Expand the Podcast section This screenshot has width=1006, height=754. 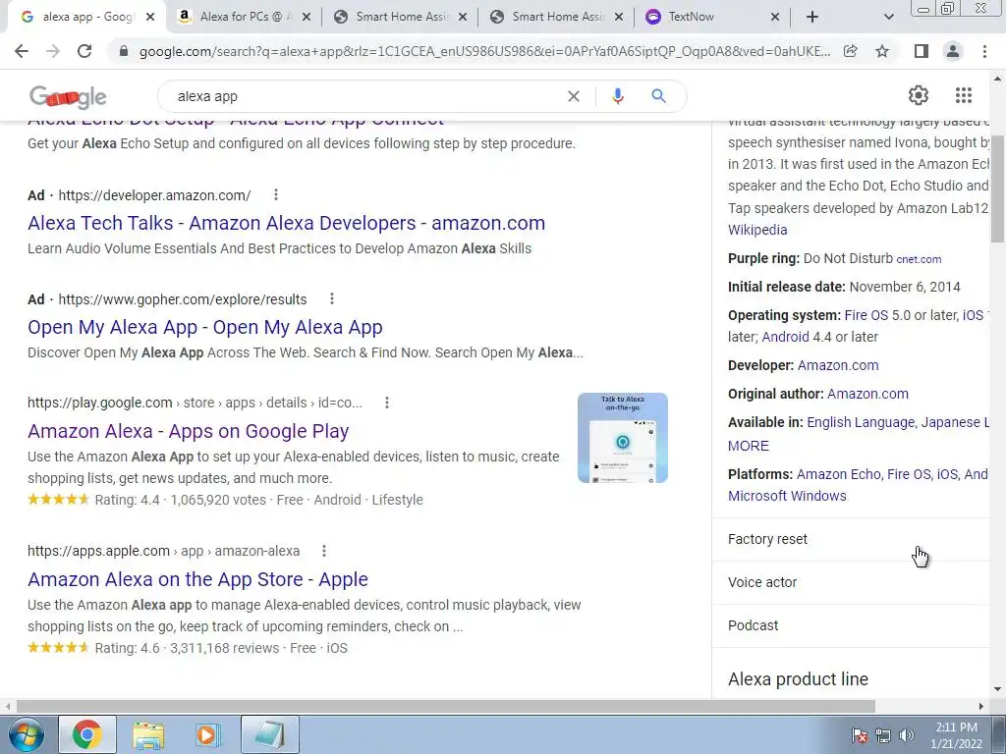[851, 625]
